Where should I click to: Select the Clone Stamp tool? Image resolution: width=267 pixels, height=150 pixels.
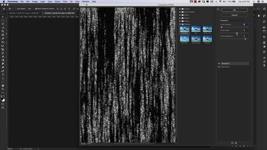point(3,49)
